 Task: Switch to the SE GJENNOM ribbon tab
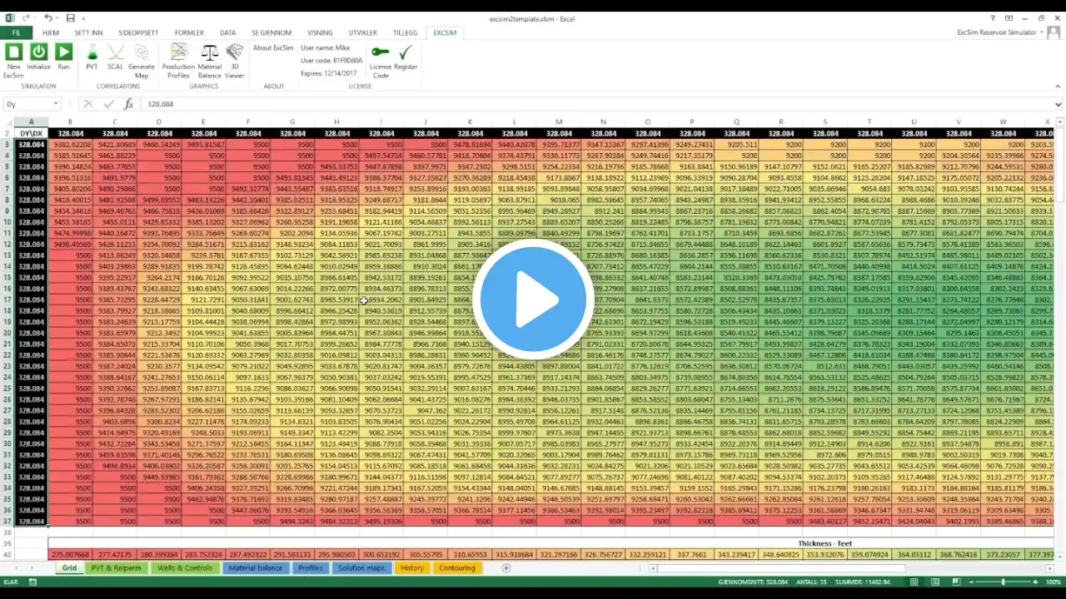tap(271, 33)
